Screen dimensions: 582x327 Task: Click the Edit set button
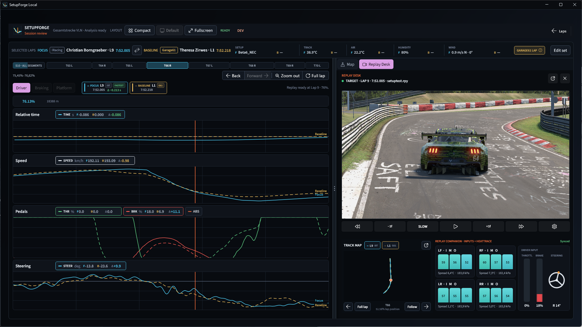coord(560,50)
